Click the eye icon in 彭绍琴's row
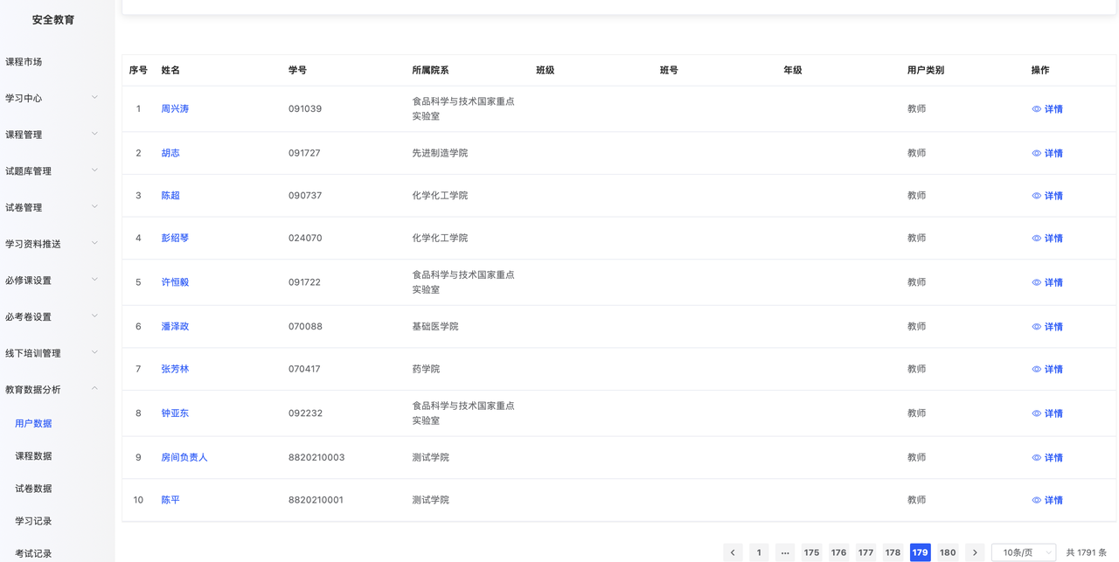This screenshot has height=562, width=1119. coord(1036,239)
